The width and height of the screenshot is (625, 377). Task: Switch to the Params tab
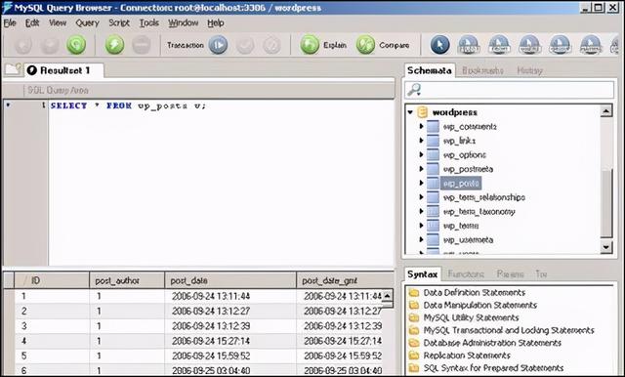coord(510,274)
